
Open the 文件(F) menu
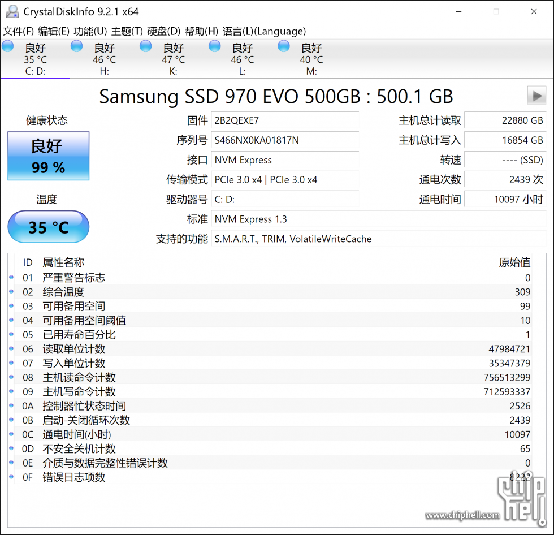tap(18, 32)
